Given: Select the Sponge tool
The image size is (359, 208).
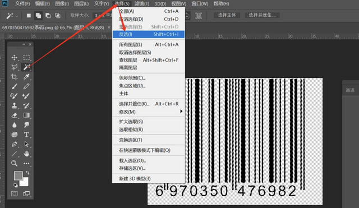Looking at the screenshot, I should coord(14,135).
